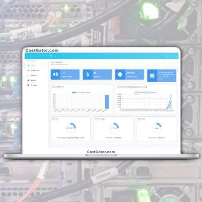202x202 pixels.
Task: Click the rightmost icon in the header bar
Action: click(176, 56)
